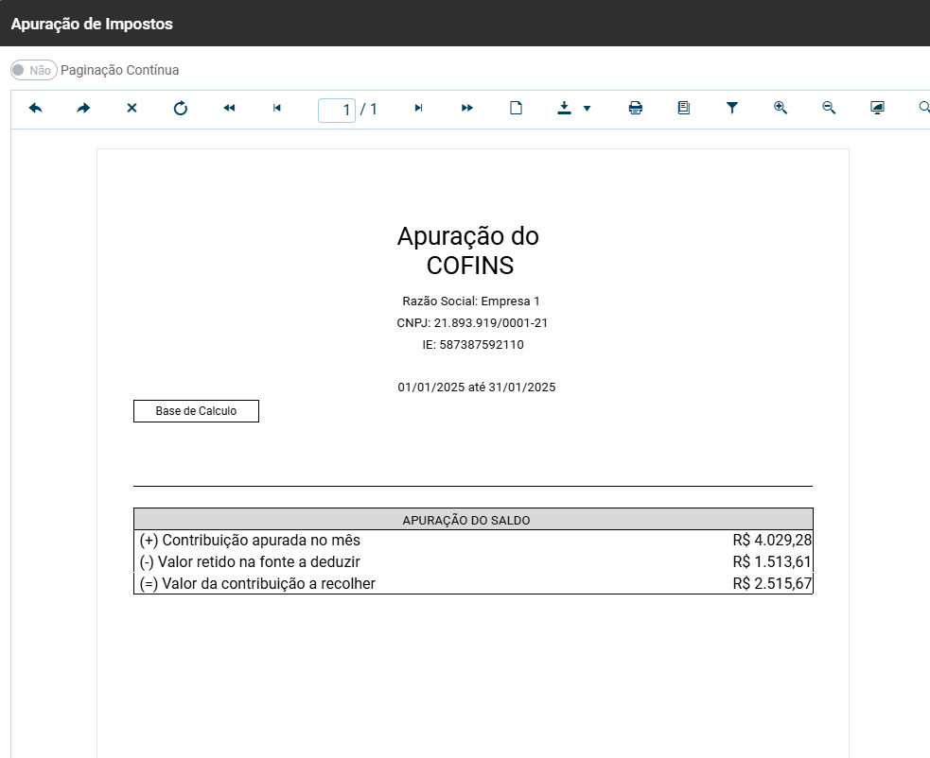Click the blank page icon in the toolbar
This screenshot has width=930, height=758.
point(516,109)
